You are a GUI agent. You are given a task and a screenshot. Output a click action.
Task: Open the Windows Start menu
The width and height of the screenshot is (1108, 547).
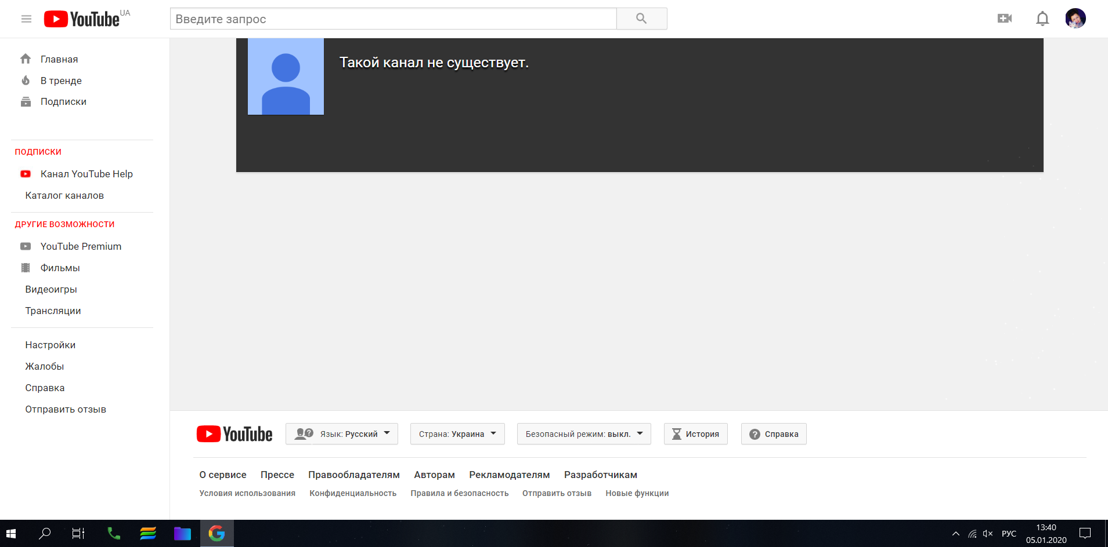(x=11, y=534)
